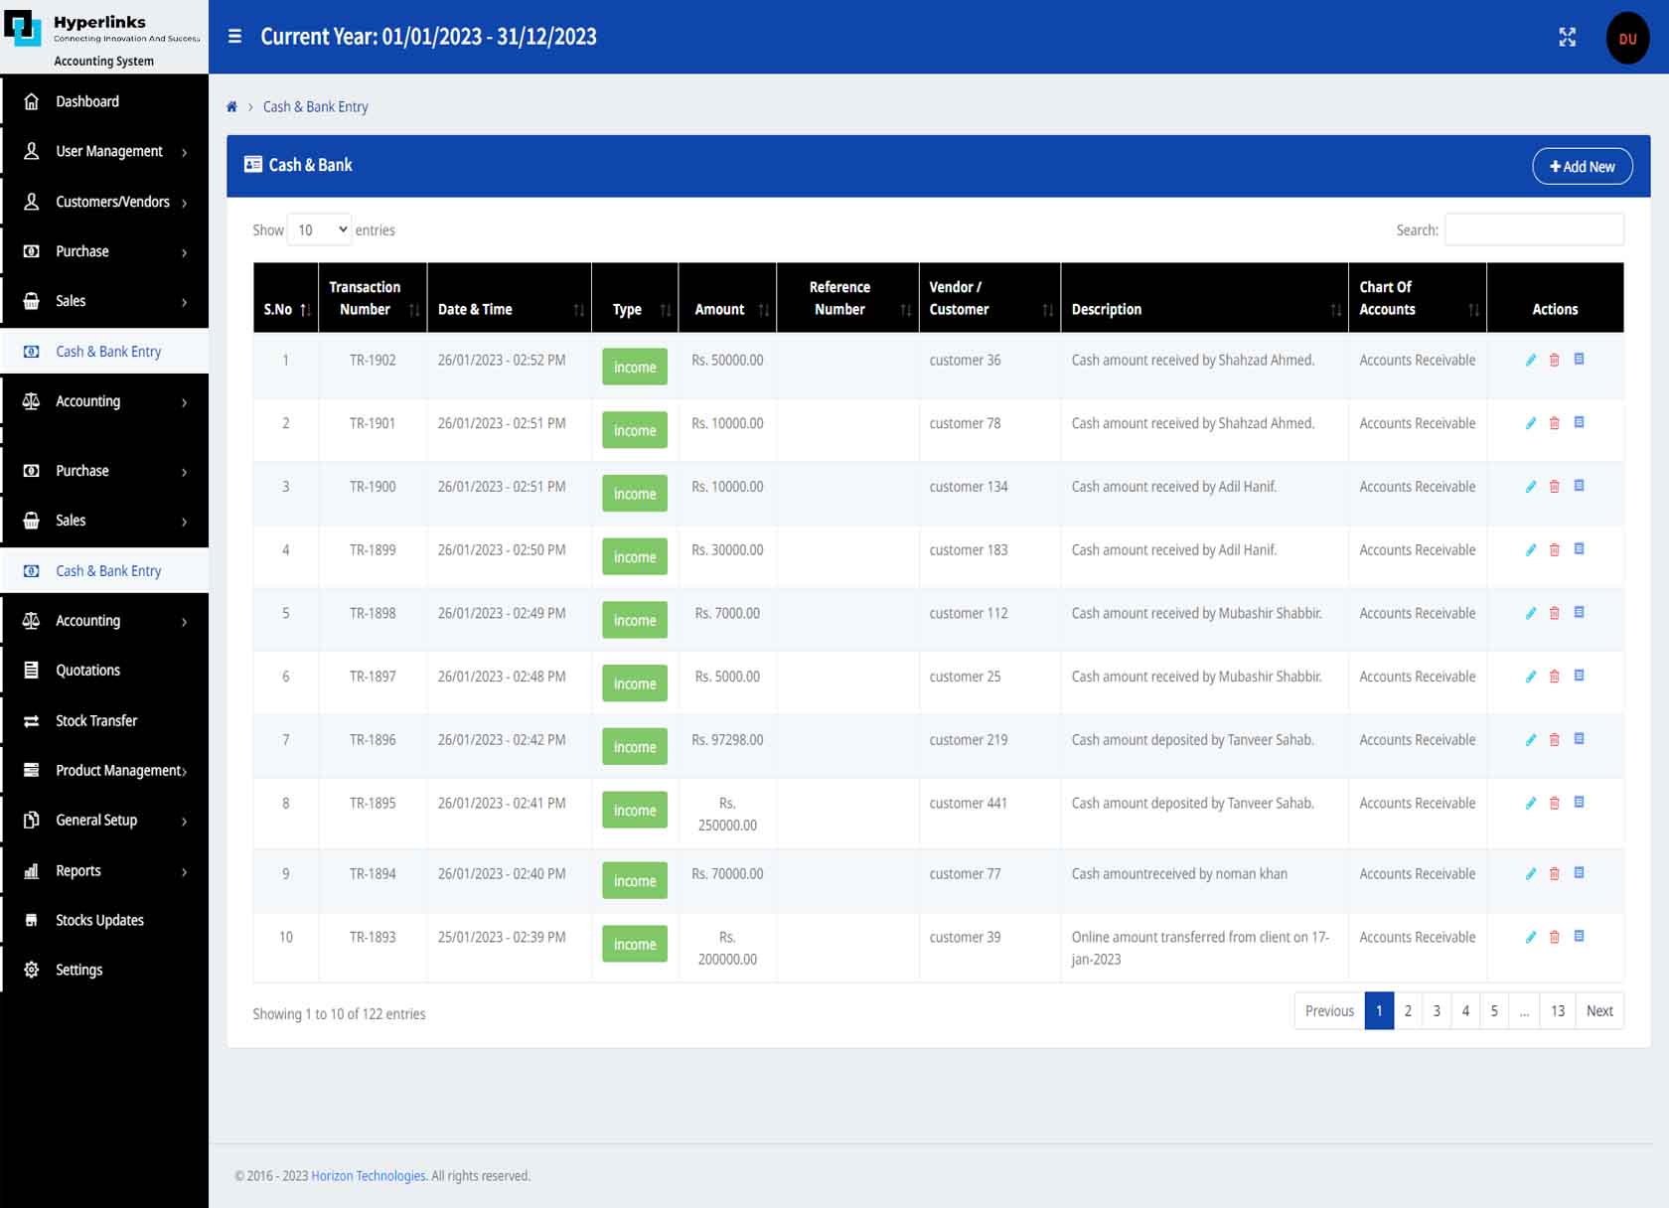Viewport: 1669px width, 1208px height.
Task: Open the DU user avatar menu
Action: pyautogui.click(x=1627, y=38)
